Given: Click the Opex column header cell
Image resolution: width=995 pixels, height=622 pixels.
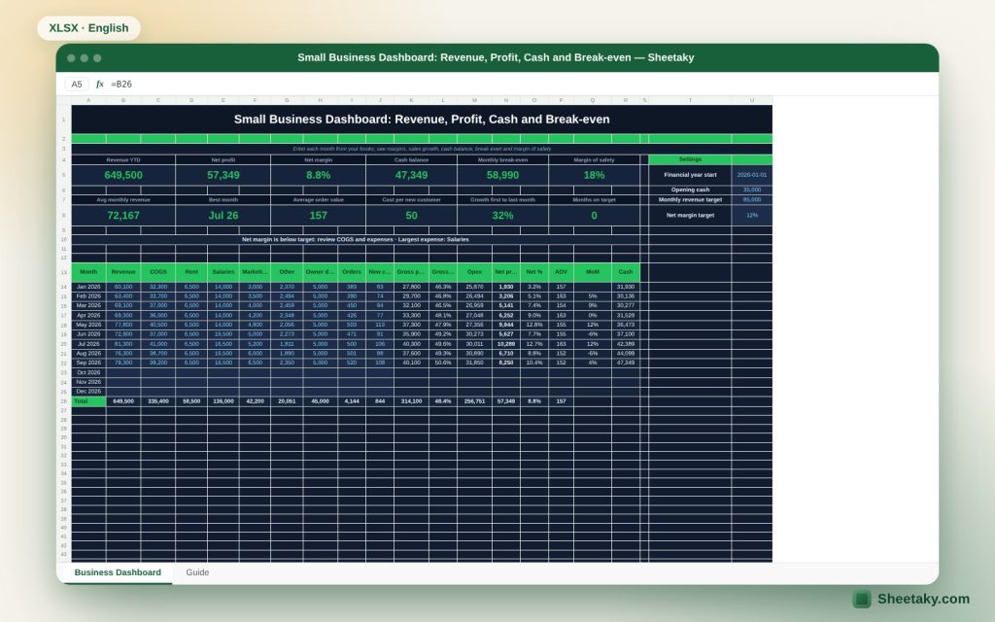Looking at the screenshot, I should [x=474, y=272].
